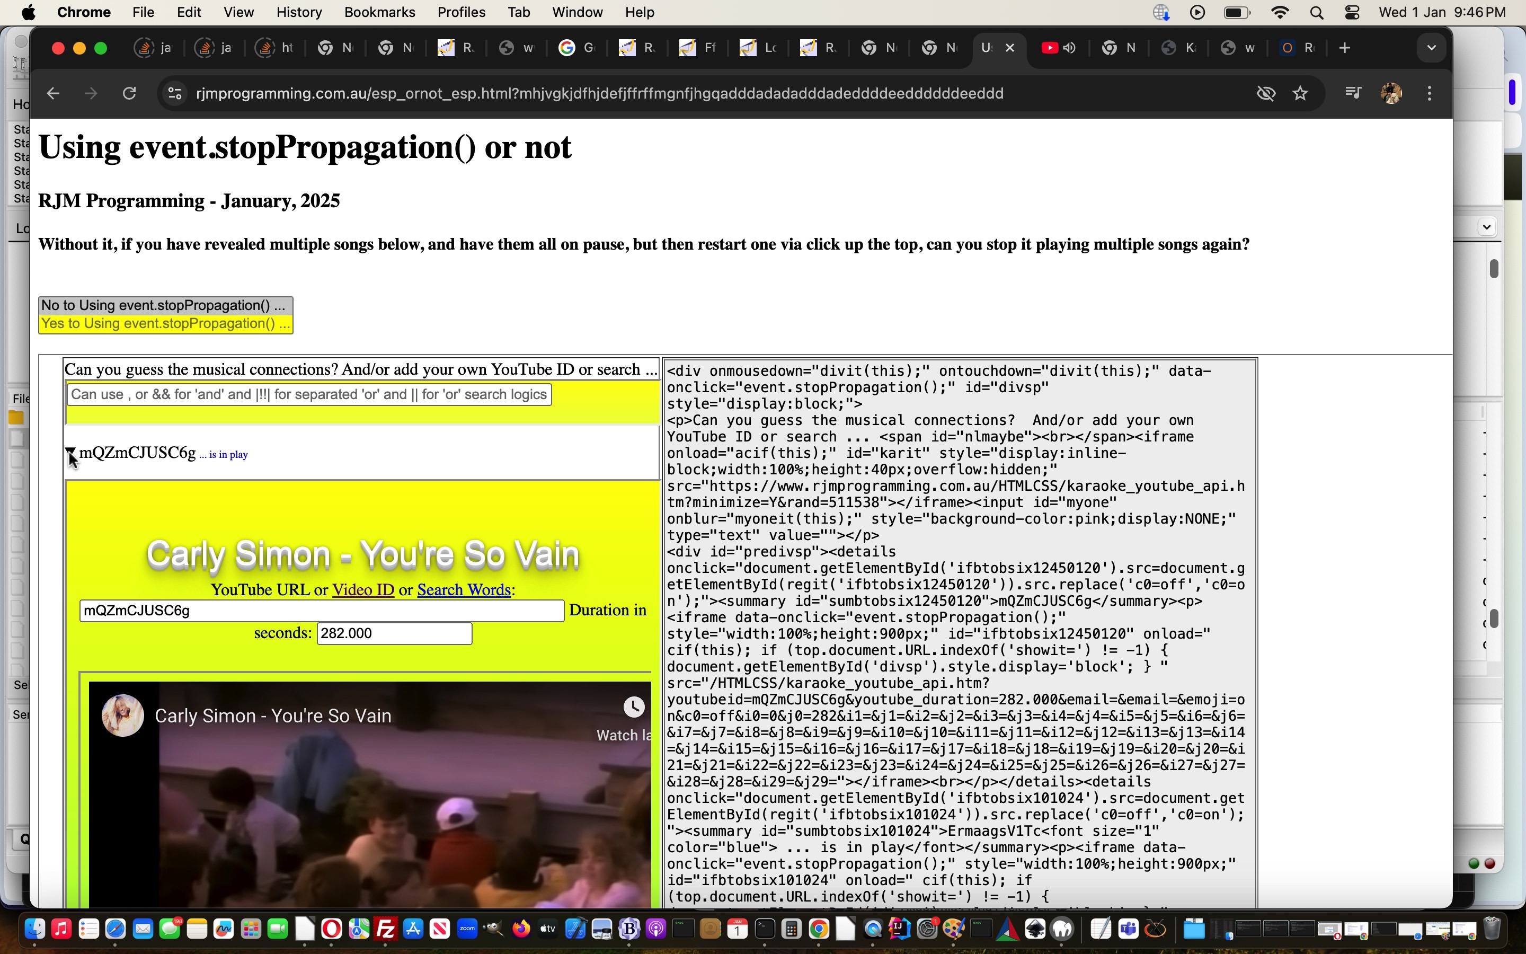Open MAMP from the Dock
The image size is (1526, 954).
[x=1062, y=930]
